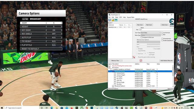Open File Explorer from taskbar

click(57, 108)
